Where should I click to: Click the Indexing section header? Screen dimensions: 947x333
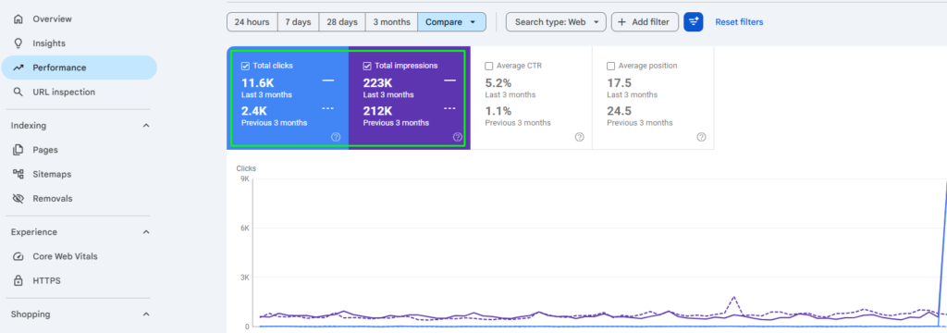[80, 126]
